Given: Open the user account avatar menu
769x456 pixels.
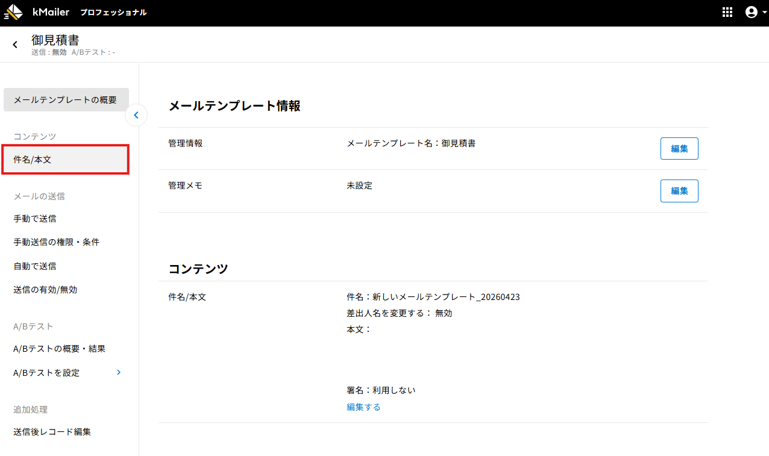Looking at the screenshot, I should (751, 12).
